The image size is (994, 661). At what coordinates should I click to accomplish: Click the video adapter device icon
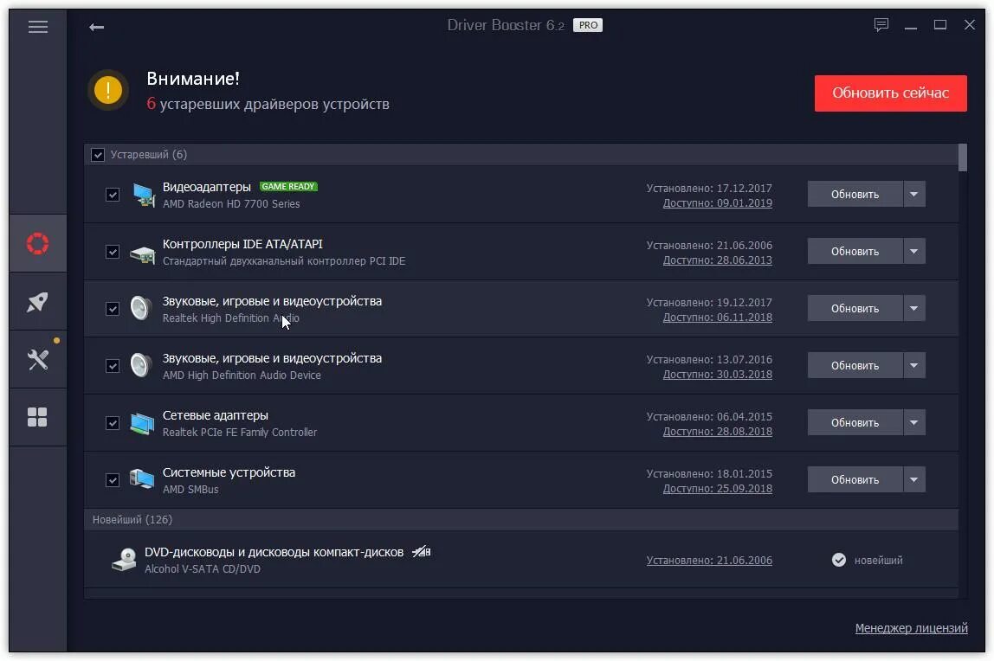pos(143,195)
